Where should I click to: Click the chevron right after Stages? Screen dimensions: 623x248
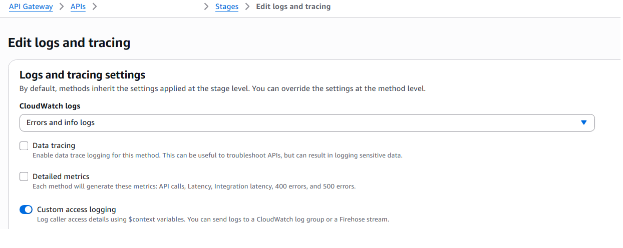pos(247,7)
